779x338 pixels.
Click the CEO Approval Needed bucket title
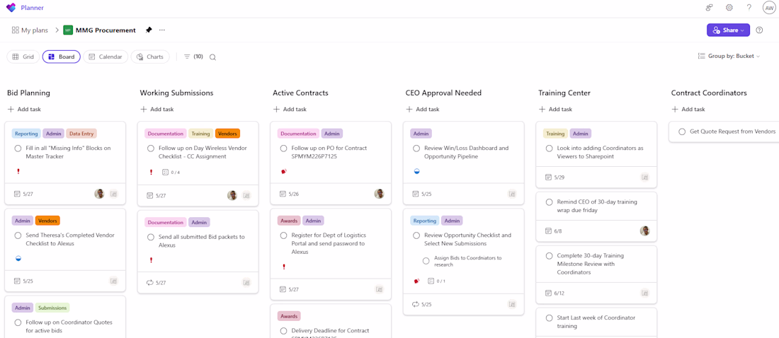pos(443,93)
